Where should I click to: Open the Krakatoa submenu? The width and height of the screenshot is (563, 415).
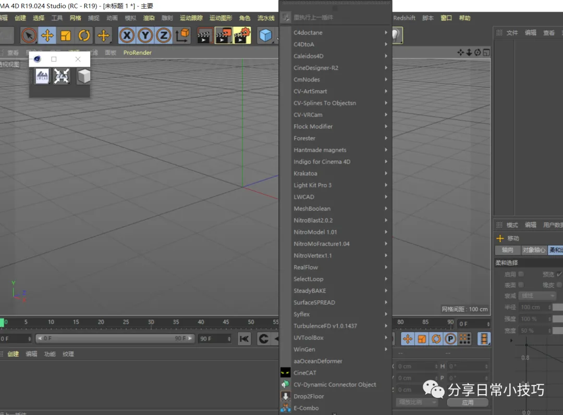click(x=335, y=174)
